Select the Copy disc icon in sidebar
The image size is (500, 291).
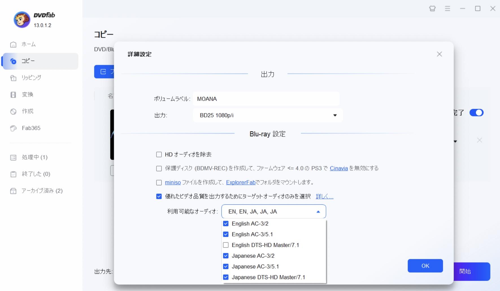13,61
